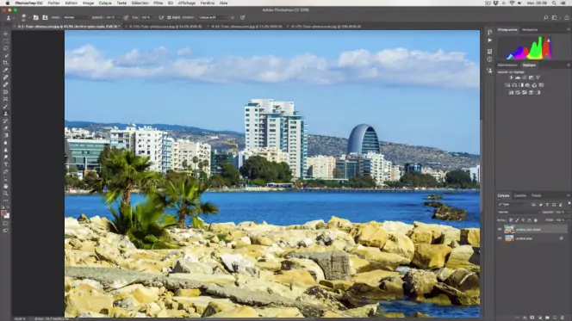The height and width of the screenshot is (321, 572).
Task: Select the Lasso tool
Action: tap(5, 48)
